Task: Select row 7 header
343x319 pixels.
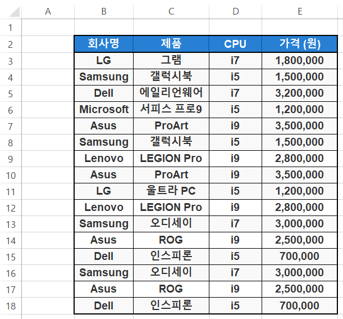Action: pos(11,126)
